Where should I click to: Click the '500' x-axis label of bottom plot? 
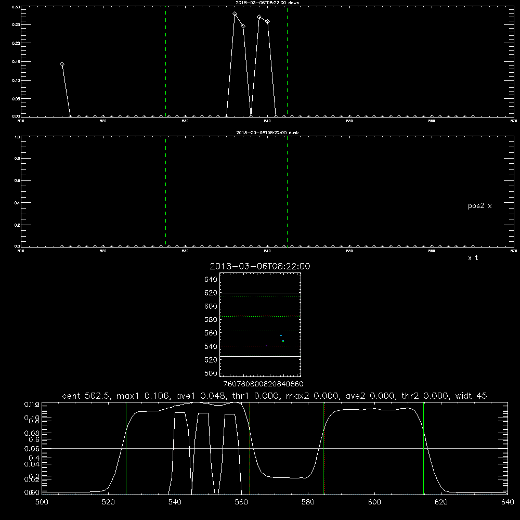[x=42, y=502]
